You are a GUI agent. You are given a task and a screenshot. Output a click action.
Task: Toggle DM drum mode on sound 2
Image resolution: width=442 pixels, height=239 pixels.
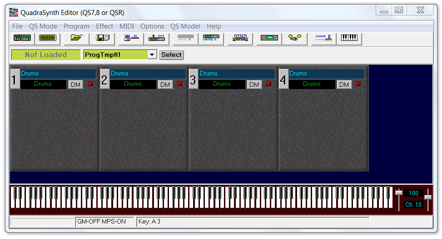tap(165, 85)
